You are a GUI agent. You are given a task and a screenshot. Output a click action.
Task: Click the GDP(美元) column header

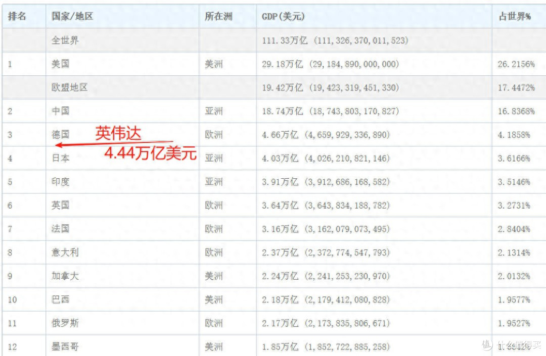[x=283, y=16]
